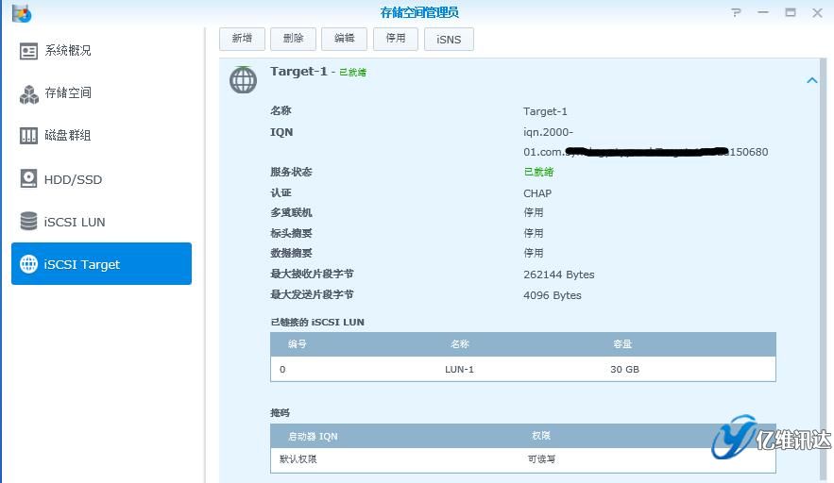Open the iSNS settings button
This screenshot has width=834, height=483.
[x=449, y=39]
